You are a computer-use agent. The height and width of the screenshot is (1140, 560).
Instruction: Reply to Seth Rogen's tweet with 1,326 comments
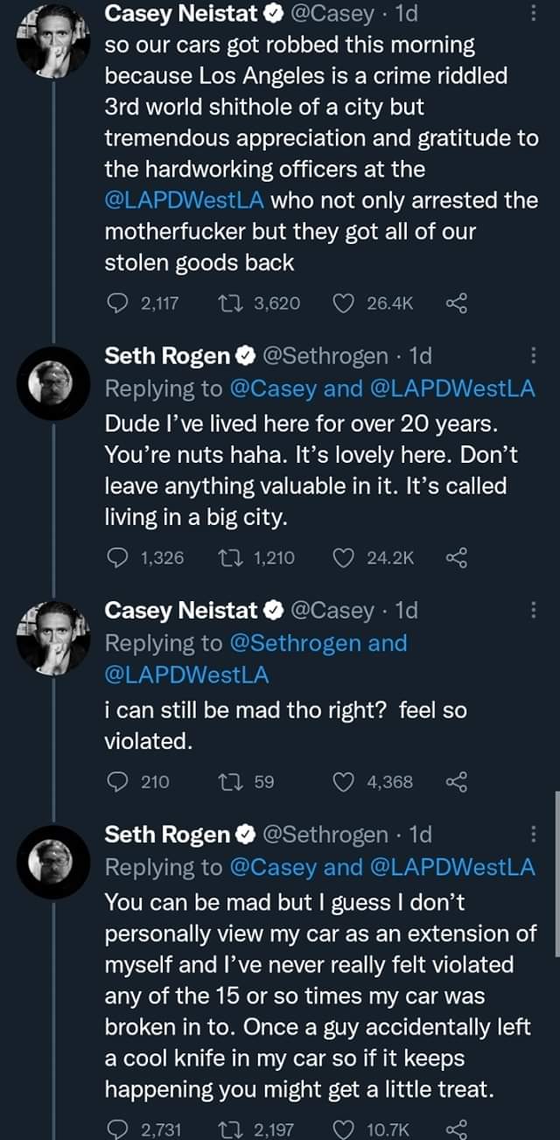(x=115, y=557)
